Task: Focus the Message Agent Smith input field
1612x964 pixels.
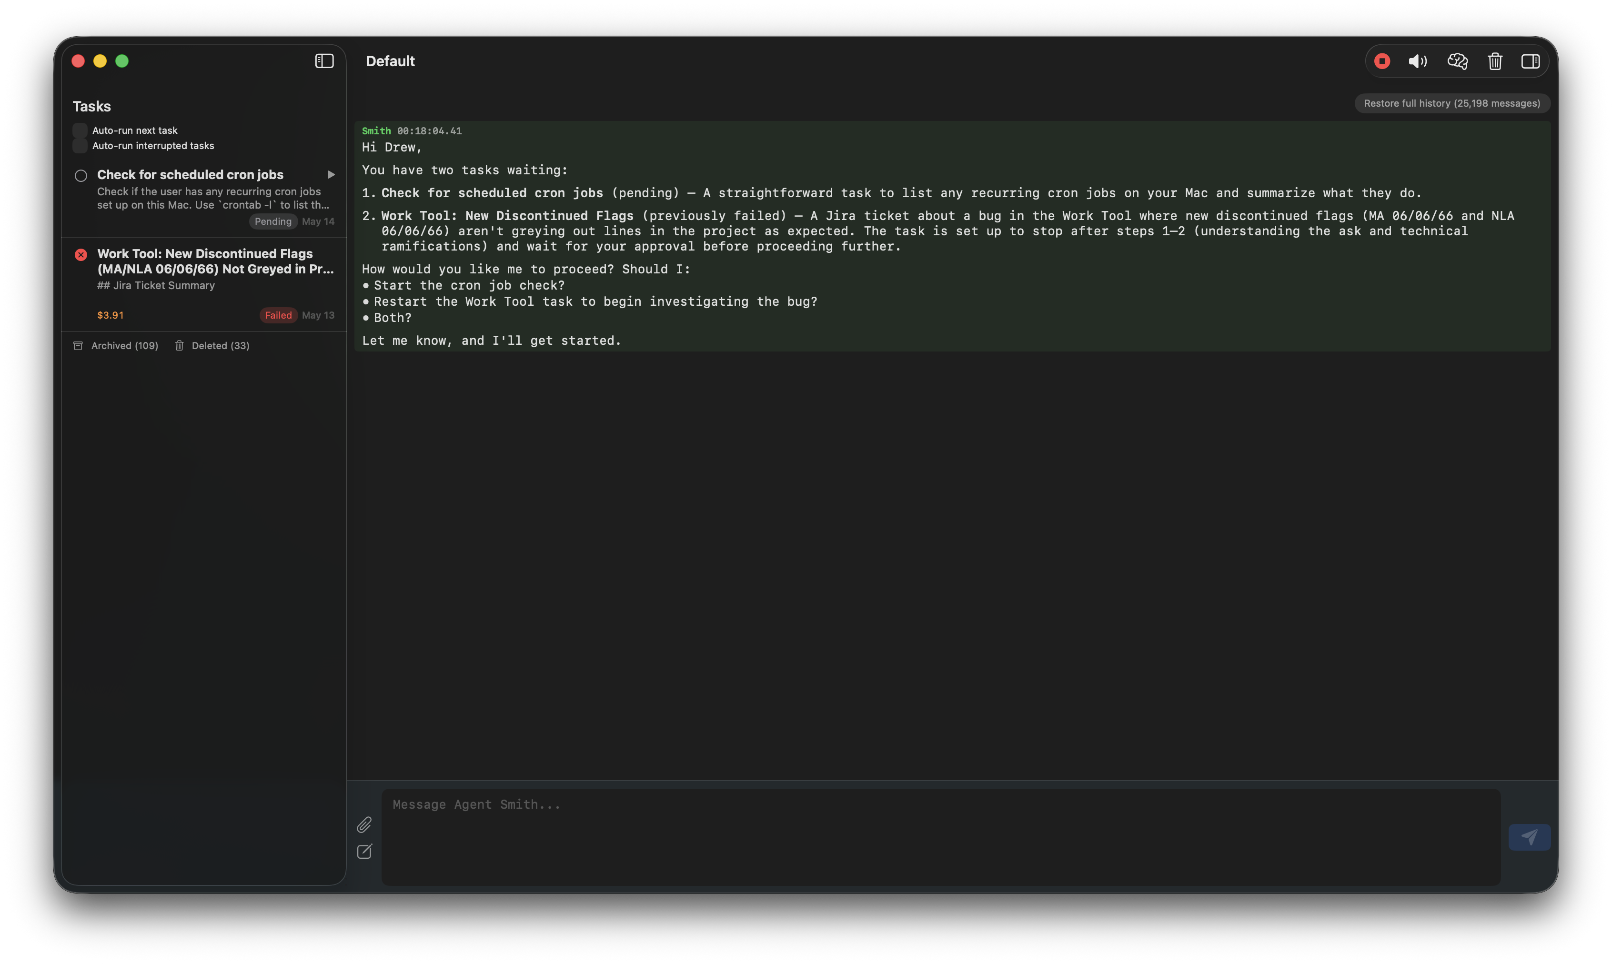Action: click(940, 837)
